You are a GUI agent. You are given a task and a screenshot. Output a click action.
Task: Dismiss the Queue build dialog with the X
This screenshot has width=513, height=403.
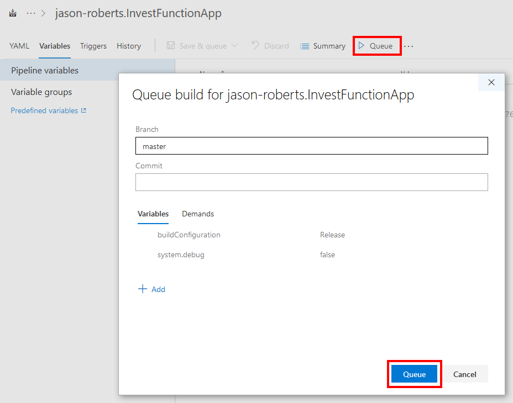click(491, 82)
